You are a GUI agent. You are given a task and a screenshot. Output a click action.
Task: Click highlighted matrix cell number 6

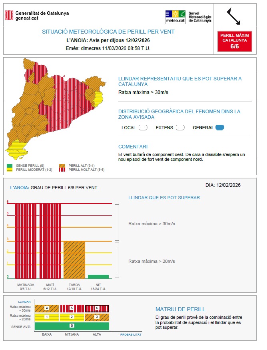[97, 308]
